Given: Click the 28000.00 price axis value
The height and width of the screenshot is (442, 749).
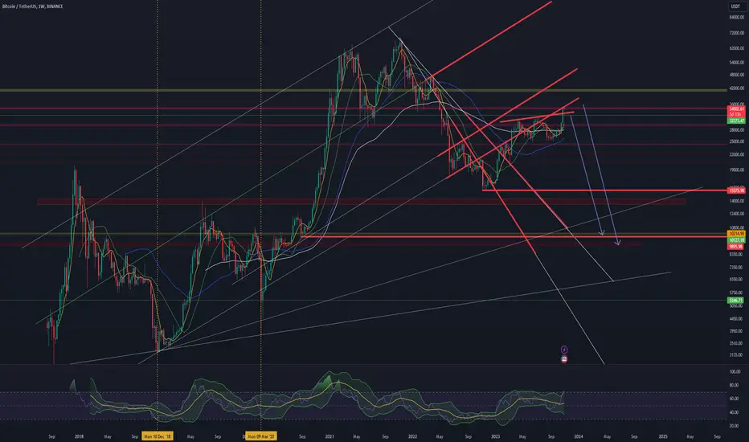Looking at the screenshot, I should pos(737,130).
